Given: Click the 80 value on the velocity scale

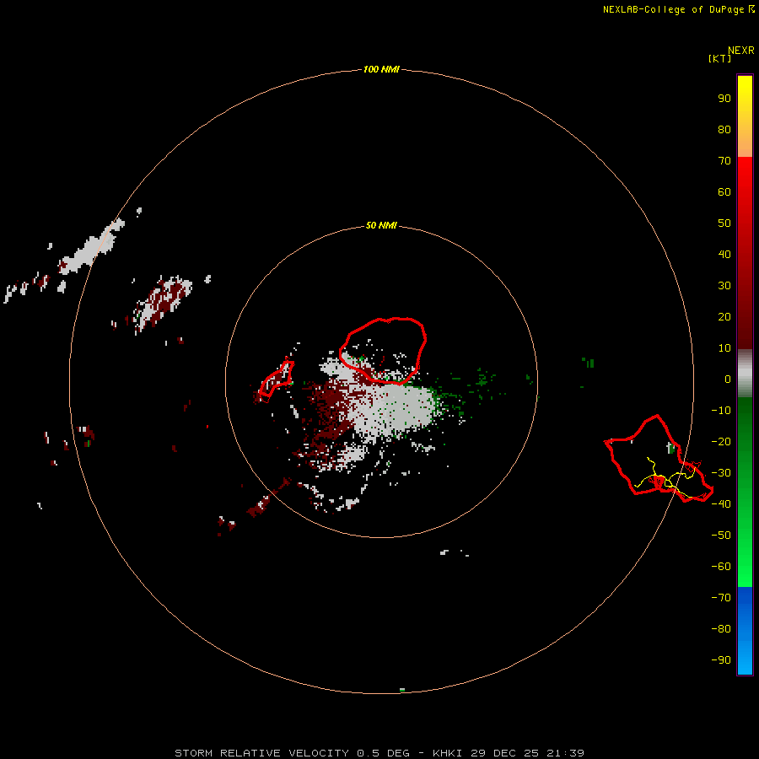Looking at the screenshot, I should click(724, 129).
